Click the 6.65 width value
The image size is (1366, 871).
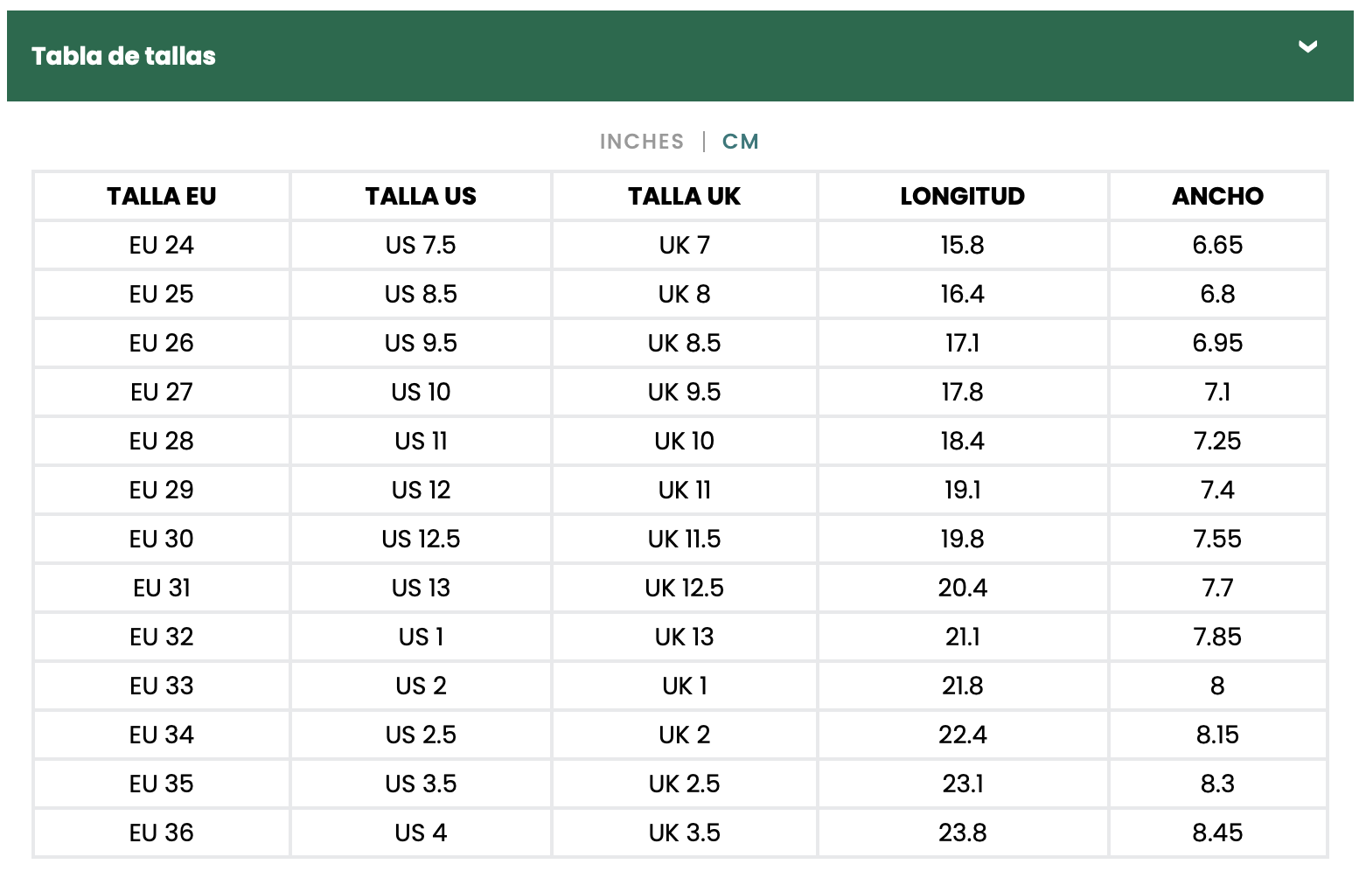[1217, 245]
